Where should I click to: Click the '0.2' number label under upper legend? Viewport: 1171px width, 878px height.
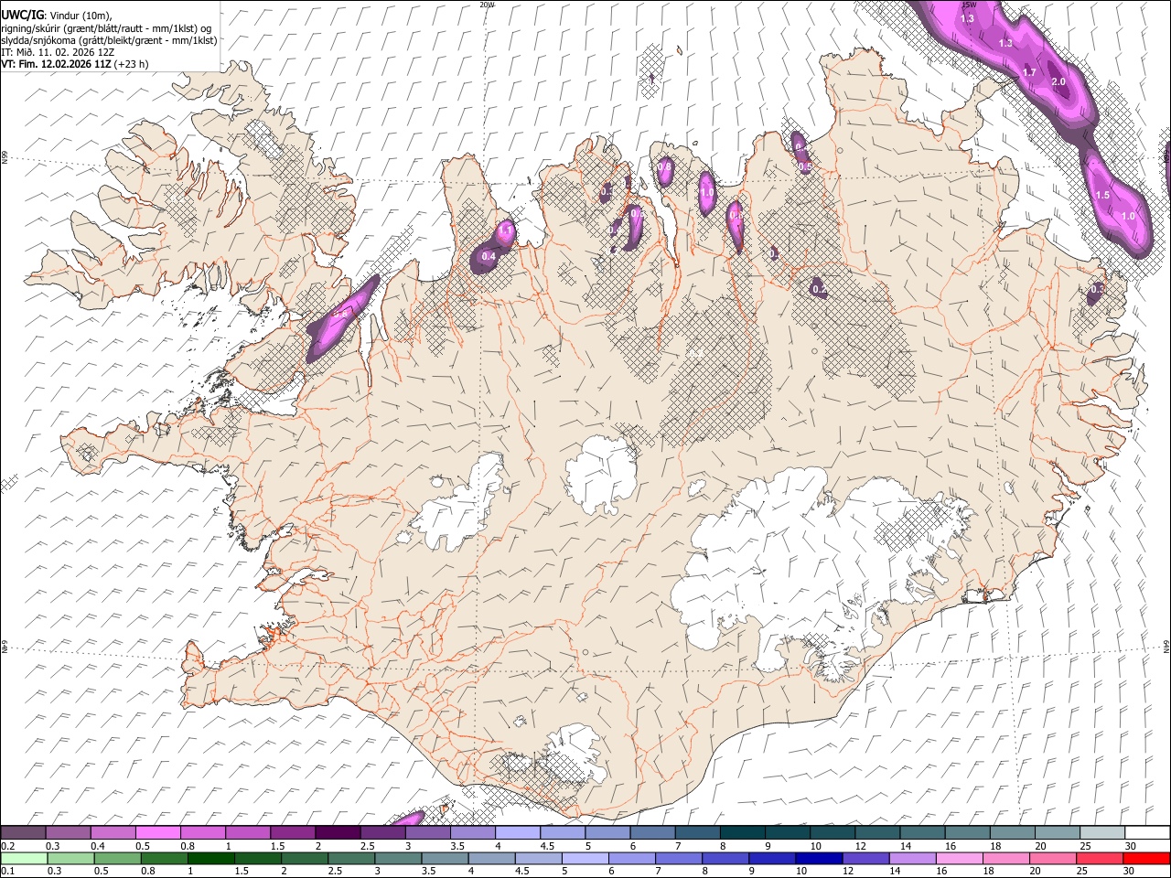[x=7, y=846]
